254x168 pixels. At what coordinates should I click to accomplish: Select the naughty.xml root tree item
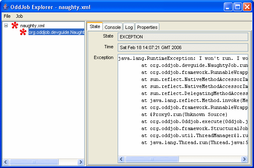(32, 26)
